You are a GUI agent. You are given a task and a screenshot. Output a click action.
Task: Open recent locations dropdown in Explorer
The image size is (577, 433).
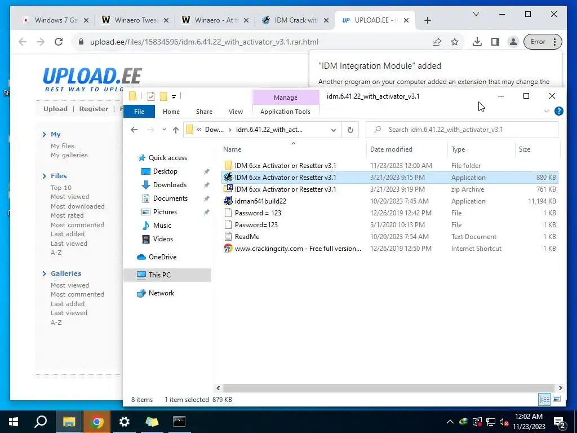click(x=164, y=130)
